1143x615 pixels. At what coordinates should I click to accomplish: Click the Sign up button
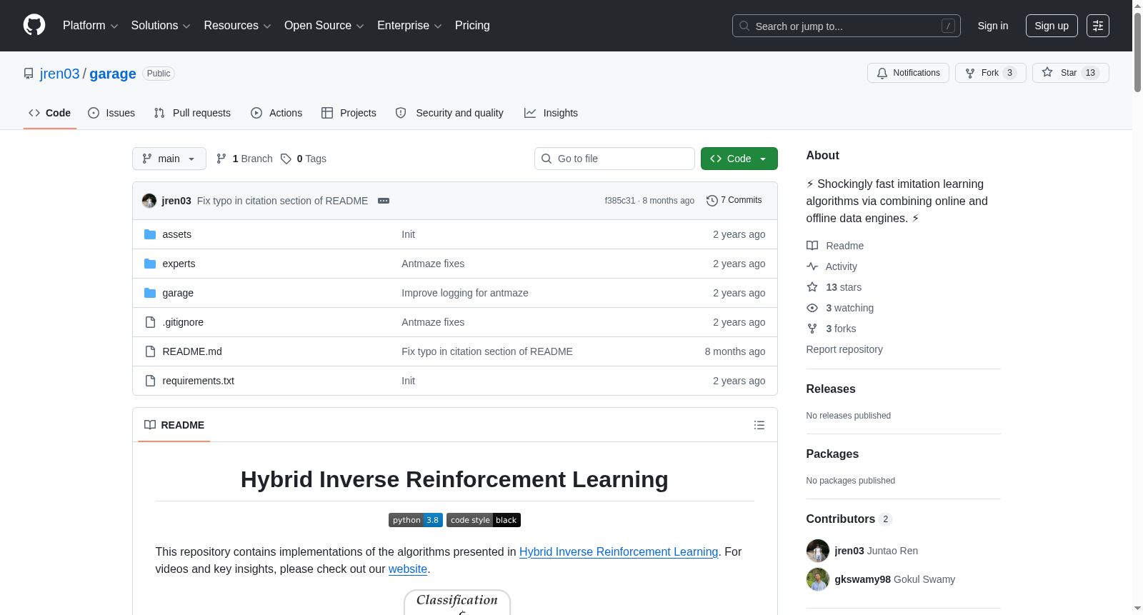[x=1052, y=26]
